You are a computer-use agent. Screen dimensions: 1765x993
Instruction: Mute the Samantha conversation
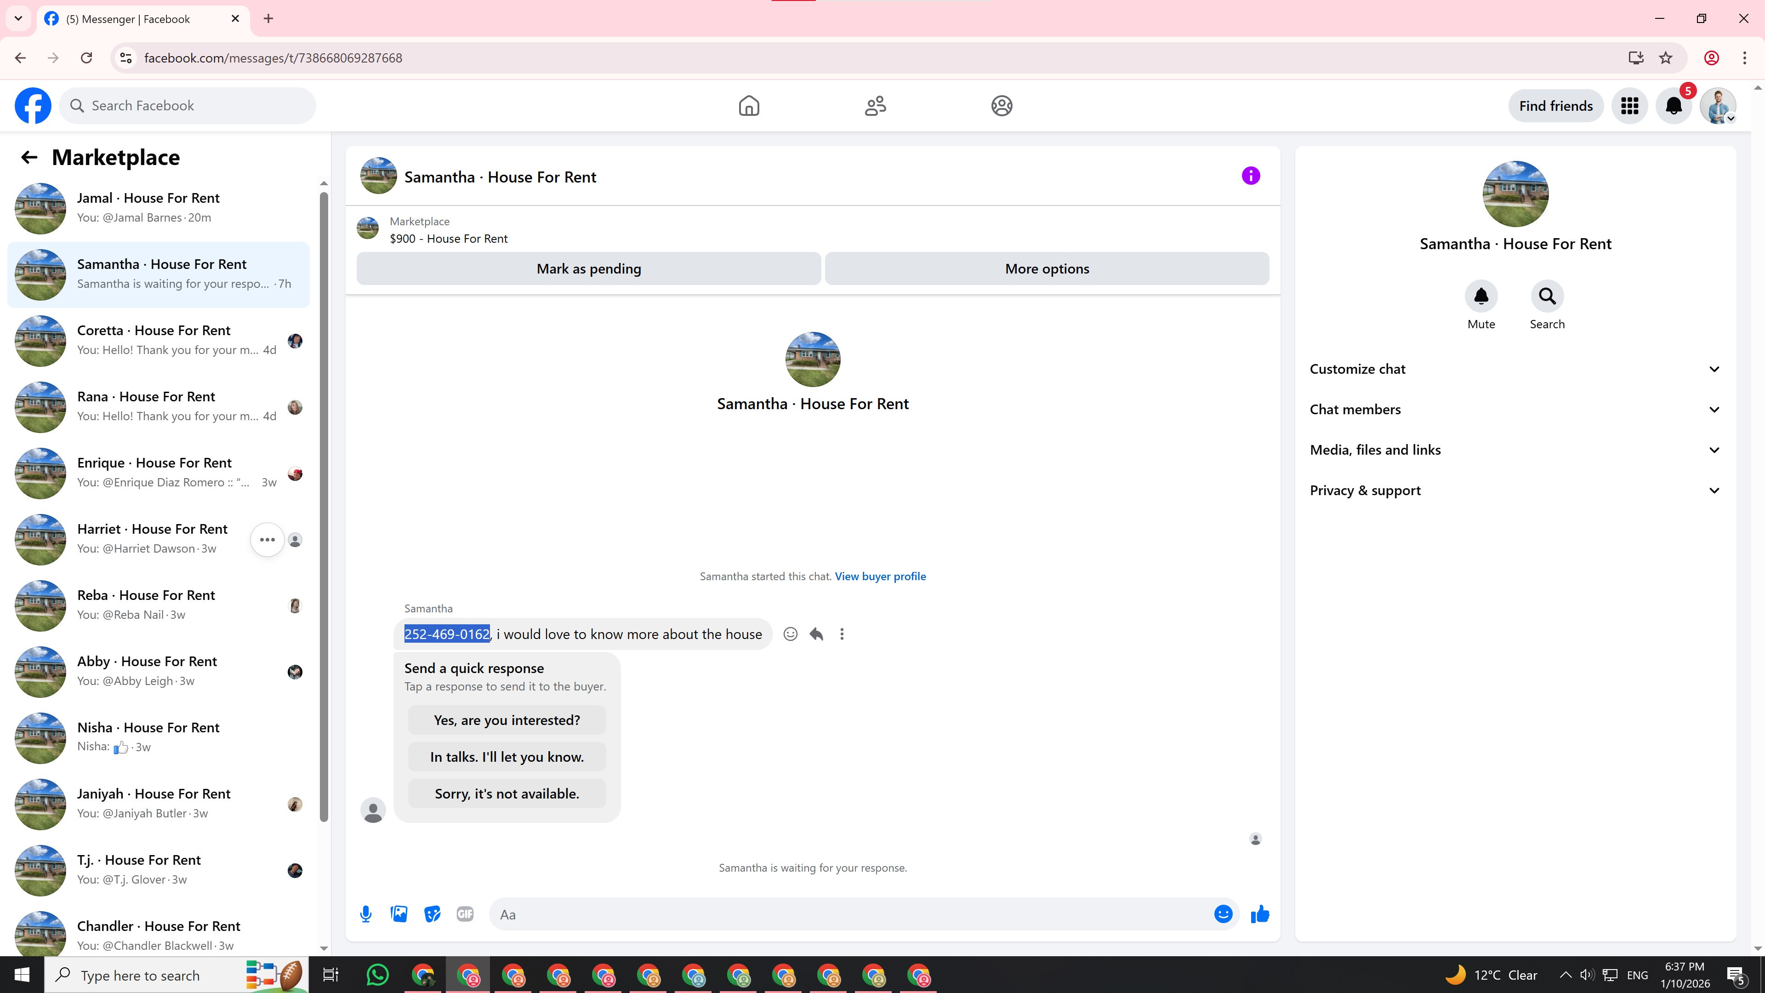1480,297
